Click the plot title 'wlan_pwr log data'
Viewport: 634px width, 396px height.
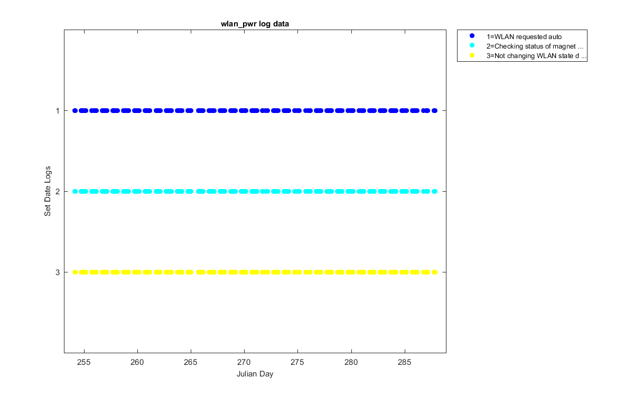point(255,24)
